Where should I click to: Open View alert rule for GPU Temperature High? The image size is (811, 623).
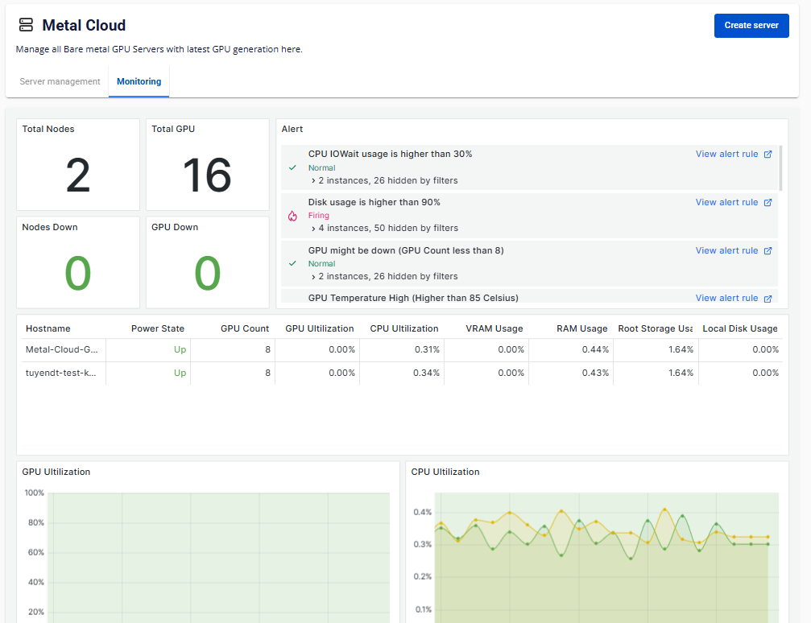(x=726, y=298)
